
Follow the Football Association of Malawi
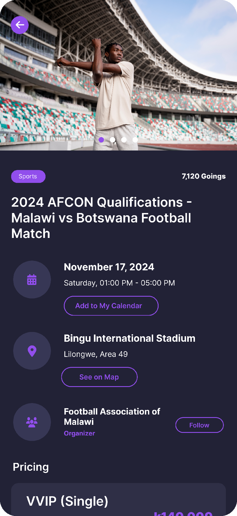pyautogui.click(x=199, y=425)
